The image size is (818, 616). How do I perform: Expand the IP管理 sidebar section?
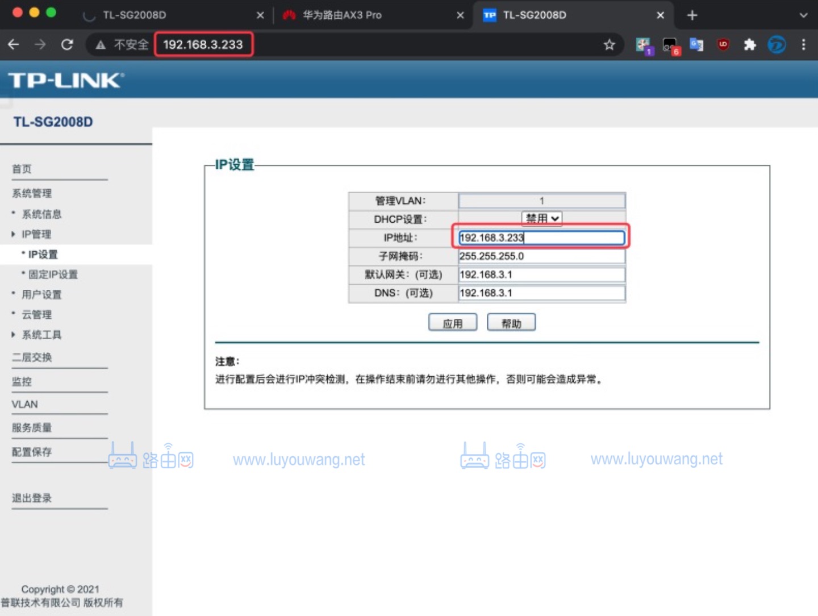pos(35,234)
